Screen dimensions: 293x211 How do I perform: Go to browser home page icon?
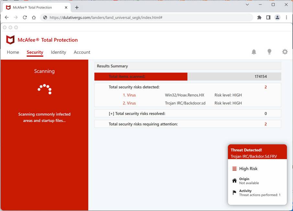(34, 18)
